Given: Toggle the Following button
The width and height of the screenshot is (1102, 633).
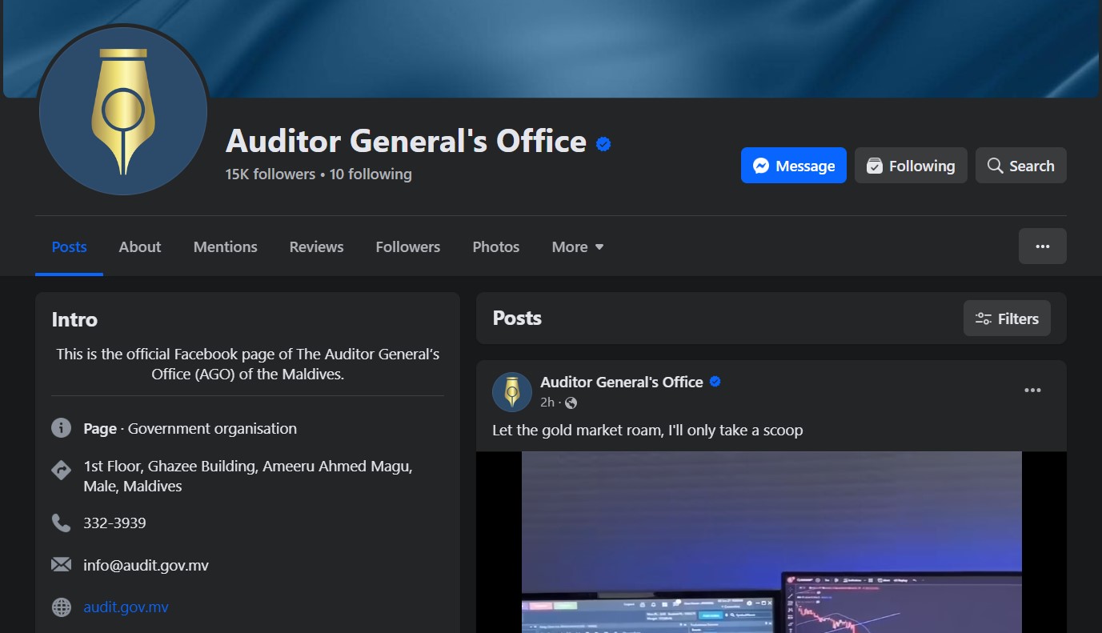Looking at the screenshot, I should (x=911, y=166).
